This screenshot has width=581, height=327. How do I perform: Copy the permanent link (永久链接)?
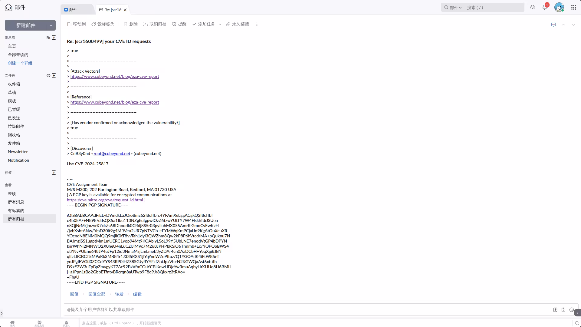pos(238,24)
